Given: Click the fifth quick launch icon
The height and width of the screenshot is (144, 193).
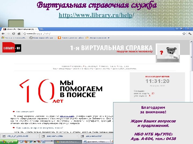Looking at the screenshot, I should (39, 142).
